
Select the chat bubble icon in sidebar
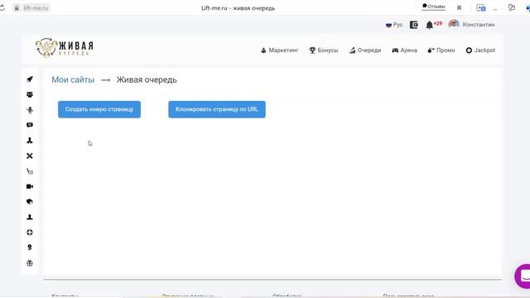(30, 125)
